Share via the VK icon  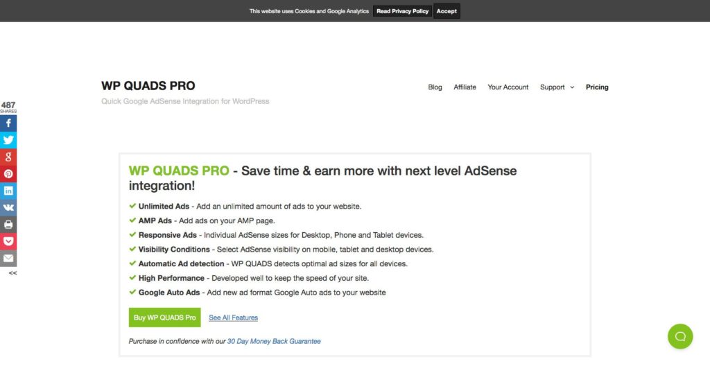8,208
